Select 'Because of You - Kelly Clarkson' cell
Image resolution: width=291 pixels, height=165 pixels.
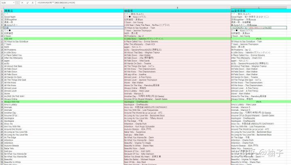pyautogui.click(x=177, y=154)
